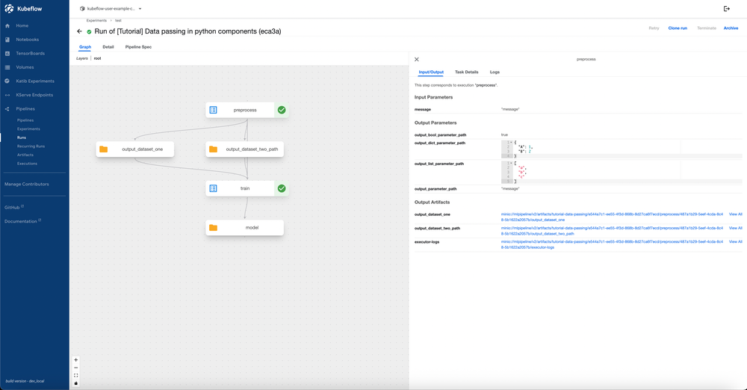
Task: Select Experiments sub-item in sidebar
Action: [28, 129]
